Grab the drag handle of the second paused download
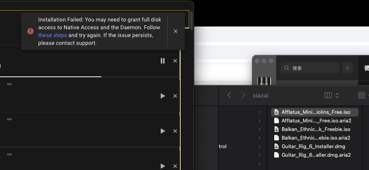 [x=9, y=119]
